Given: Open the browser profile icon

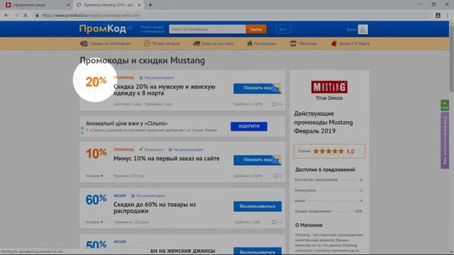Looking at the screenshot, I should (x=438, y=16).
